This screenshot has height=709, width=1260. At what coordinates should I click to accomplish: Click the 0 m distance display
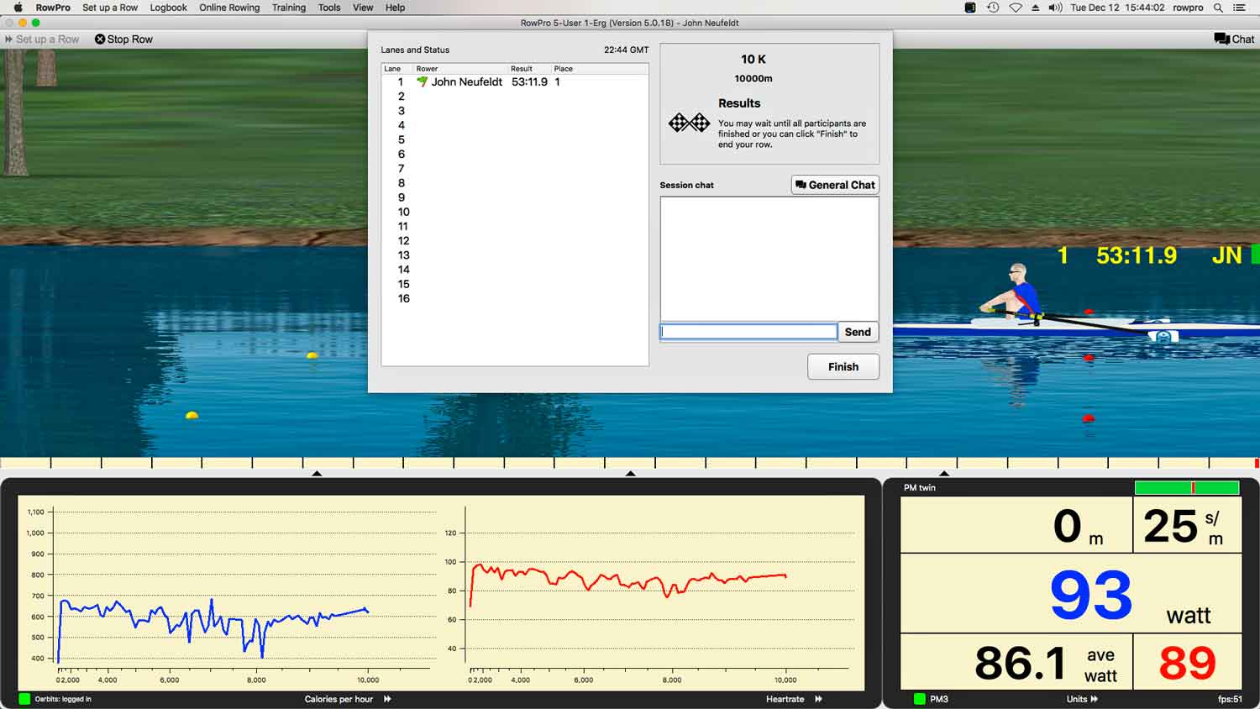[1016, 525]
